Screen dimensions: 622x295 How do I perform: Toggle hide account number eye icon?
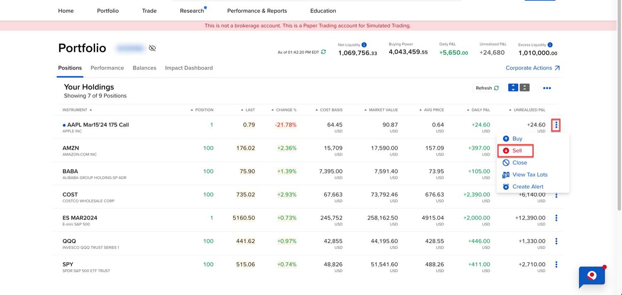[x=152, y=48]
